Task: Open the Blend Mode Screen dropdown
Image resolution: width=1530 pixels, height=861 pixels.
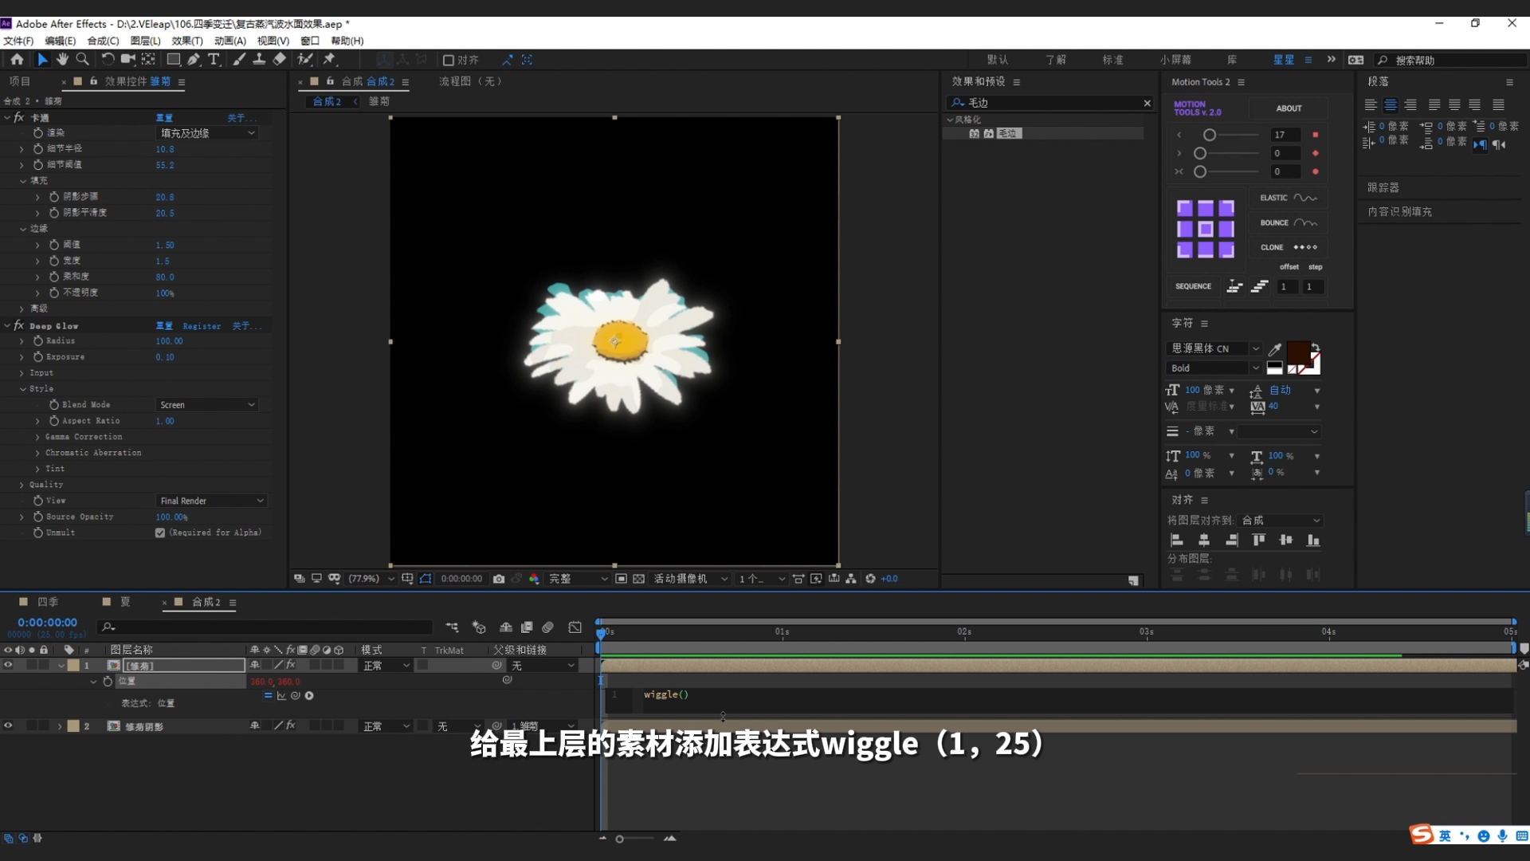Action: [206, 404]
